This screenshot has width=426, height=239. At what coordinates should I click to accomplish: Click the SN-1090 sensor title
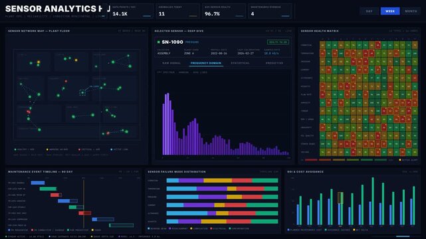(172, 42)
